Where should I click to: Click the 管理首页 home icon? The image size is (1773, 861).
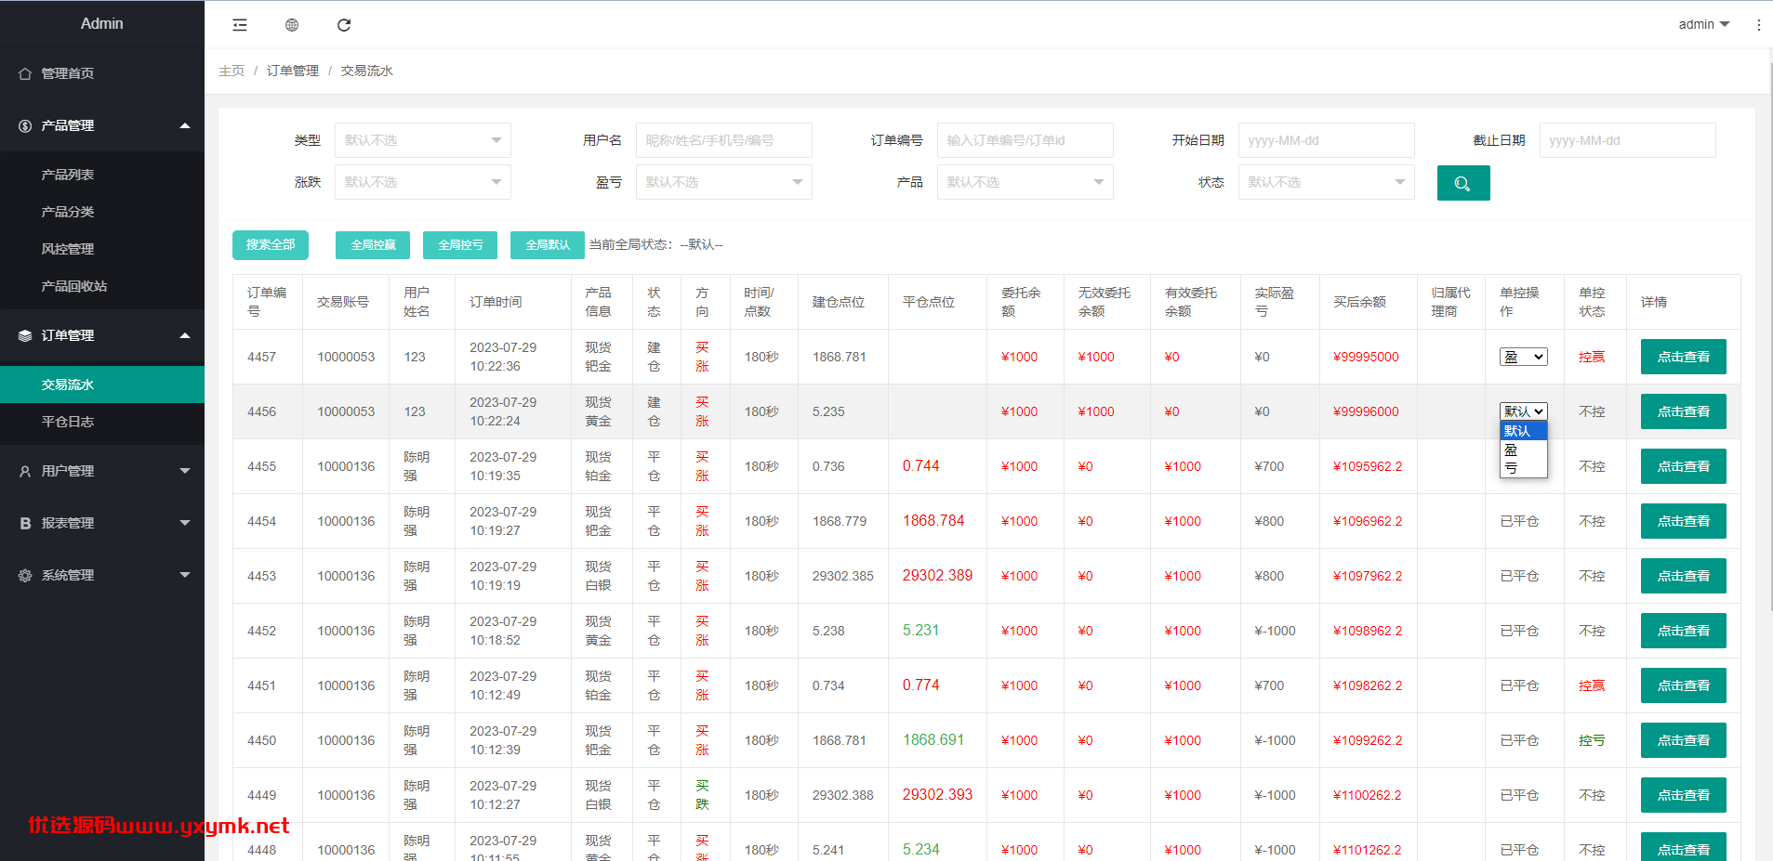[x=25, y=73]
